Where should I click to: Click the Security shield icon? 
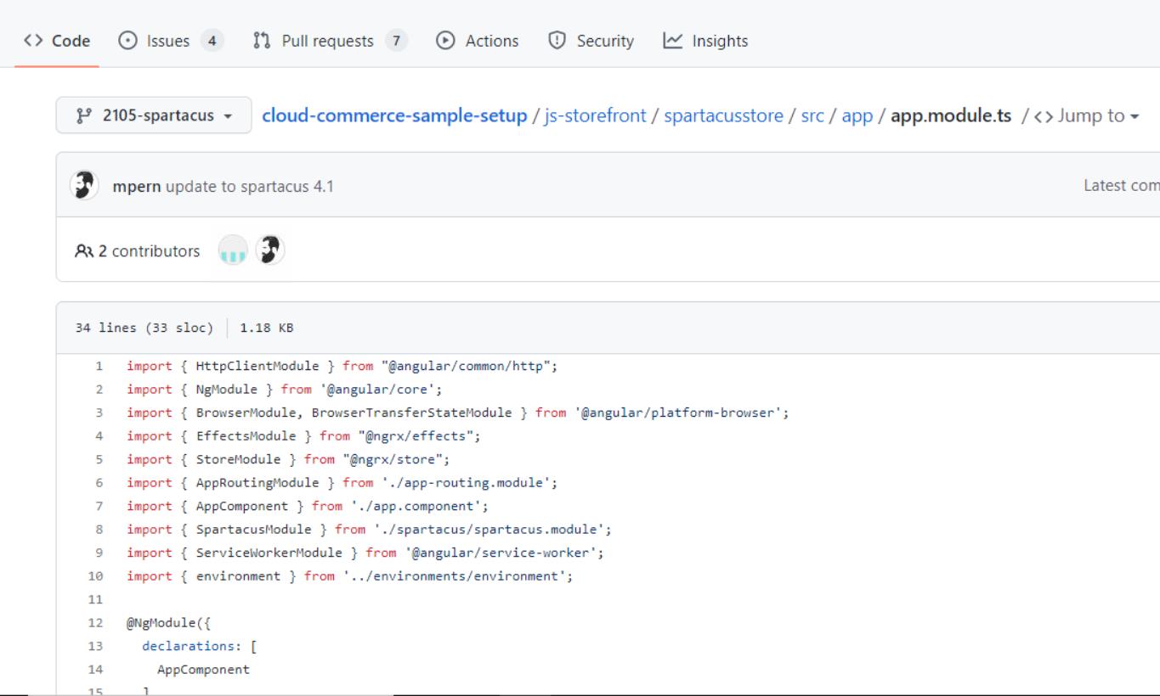pos(556,41)
